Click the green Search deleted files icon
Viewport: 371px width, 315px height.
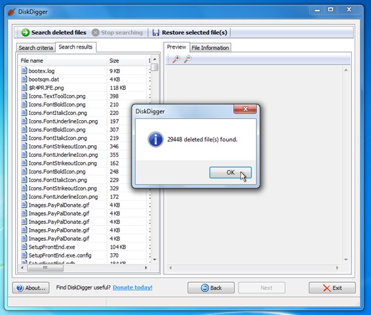pyautogui.click(x=26, y=32)
